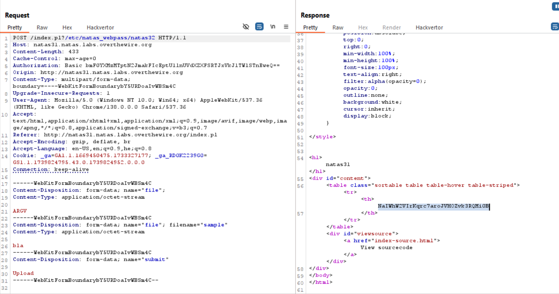Open Request Hackvertor tab

[100, 27]
